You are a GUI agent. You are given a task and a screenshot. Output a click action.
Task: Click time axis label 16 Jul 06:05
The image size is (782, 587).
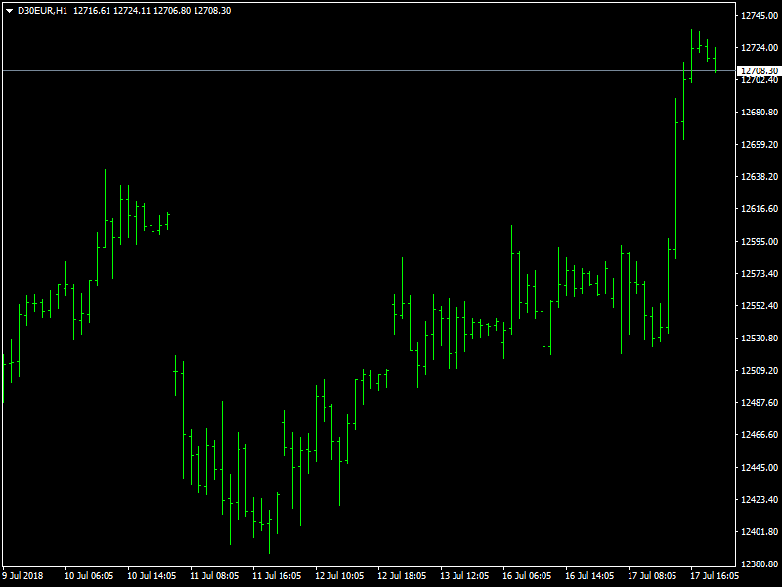pos(527,576)
